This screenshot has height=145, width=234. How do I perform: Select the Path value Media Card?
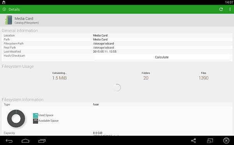click(100, 40)
